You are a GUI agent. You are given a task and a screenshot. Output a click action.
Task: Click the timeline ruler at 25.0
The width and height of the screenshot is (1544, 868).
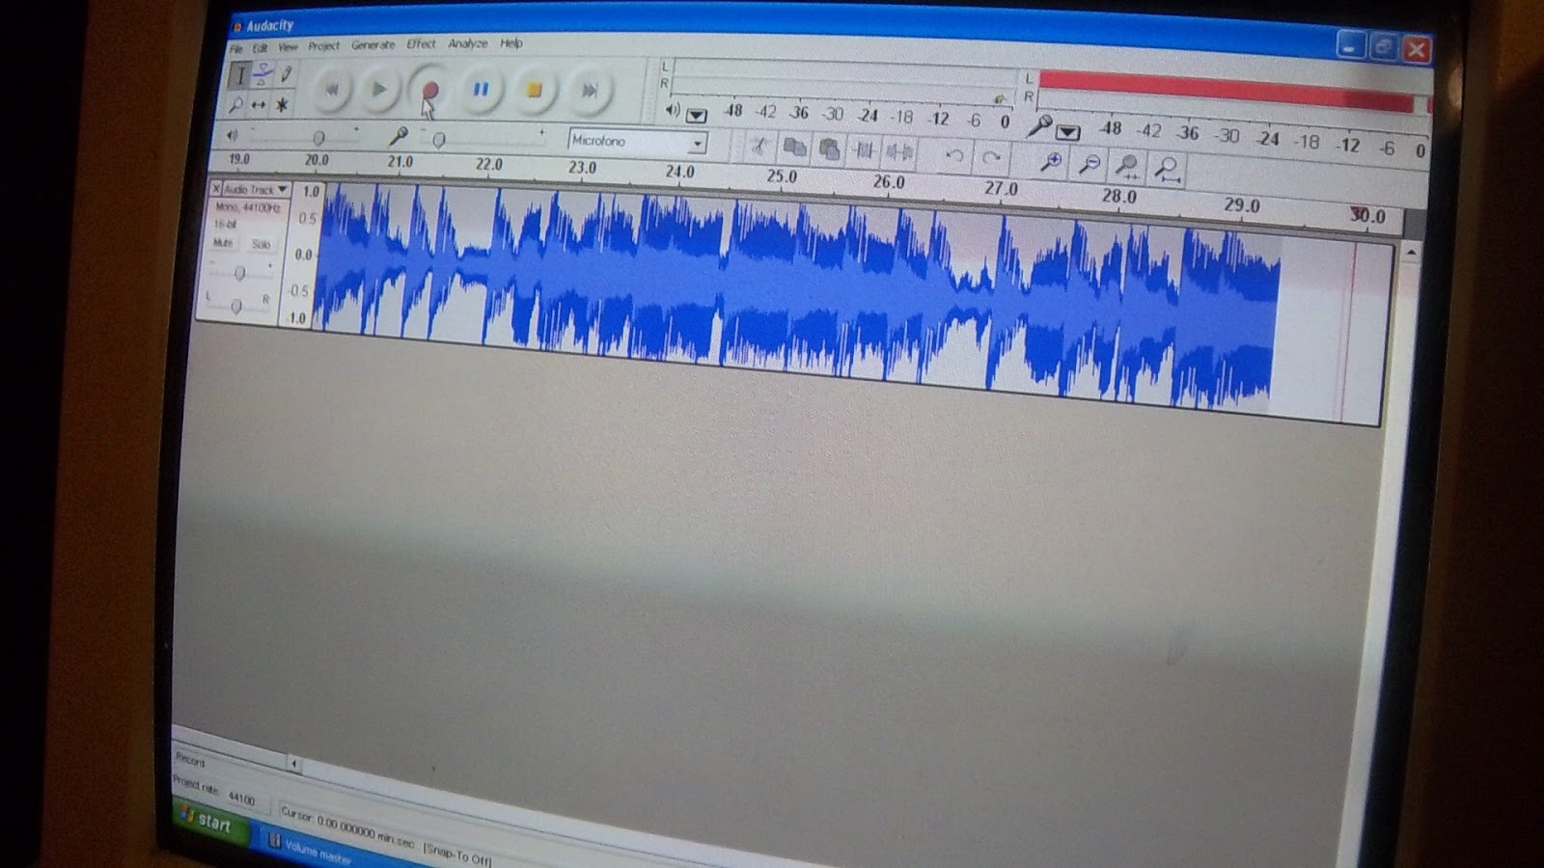[782, 176]
